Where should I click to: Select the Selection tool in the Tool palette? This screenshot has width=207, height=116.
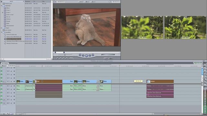(205, 63)
